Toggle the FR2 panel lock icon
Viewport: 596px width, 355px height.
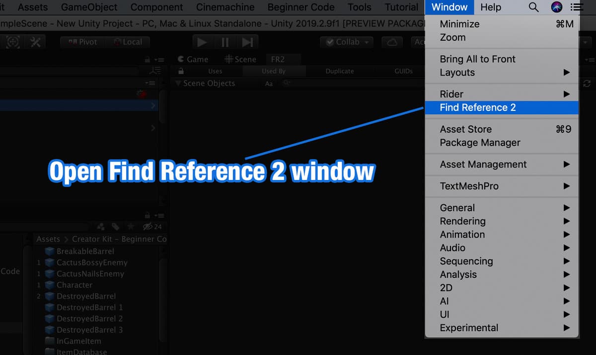point(181,71)
